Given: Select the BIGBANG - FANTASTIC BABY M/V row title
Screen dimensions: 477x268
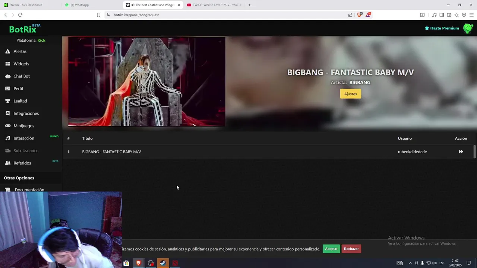Looking at the screenshot, I should (x=111, y=152).
